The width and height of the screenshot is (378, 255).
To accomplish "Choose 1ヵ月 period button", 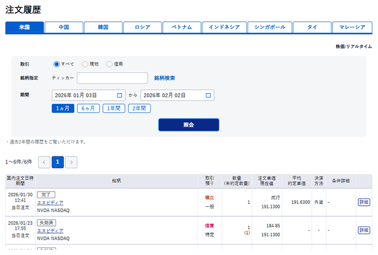I will pos(62,108).
